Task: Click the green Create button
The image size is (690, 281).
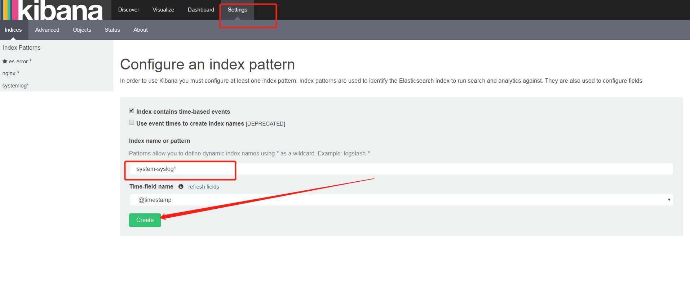Action: click(x=145, y=220)
